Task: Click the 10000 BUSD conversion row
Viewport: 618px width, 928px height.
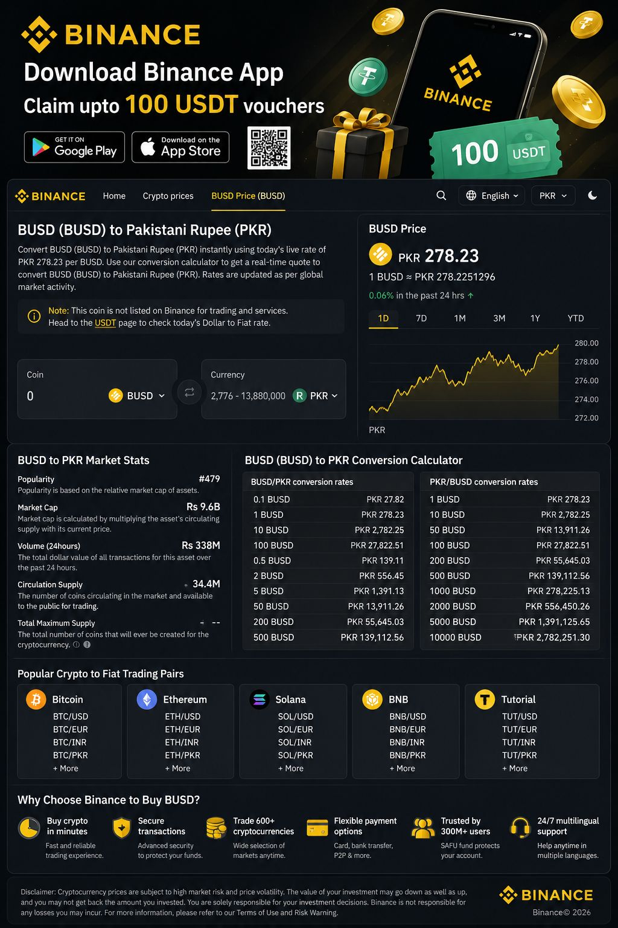Action: 510,637
